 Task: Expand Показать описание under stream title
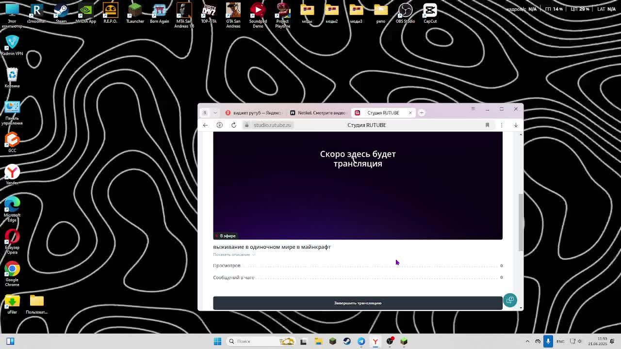tap(234, 254)
